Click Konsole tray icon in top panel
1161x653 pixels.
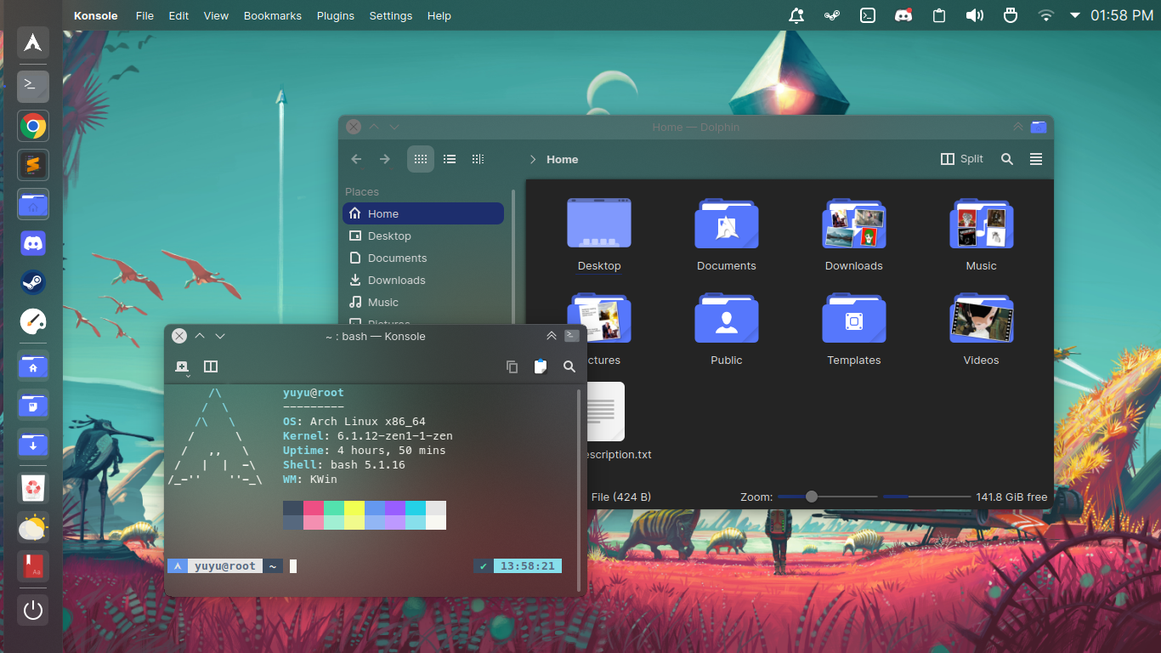click(x=868, y=15)
